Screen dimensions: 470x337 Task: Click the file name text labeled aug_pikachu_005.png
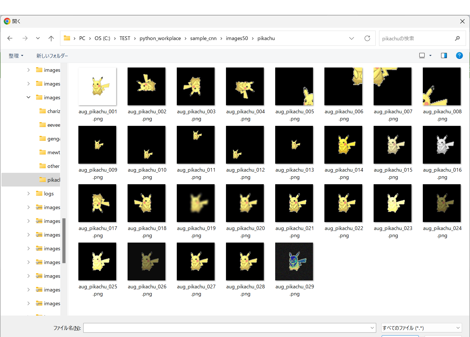pos(295,115)
